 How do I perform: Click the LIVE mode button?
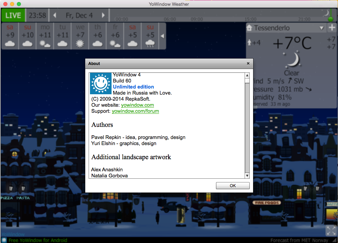(13, 15)
